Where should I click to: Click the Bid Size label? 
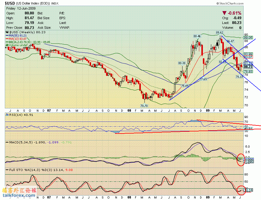coord(44,18)
